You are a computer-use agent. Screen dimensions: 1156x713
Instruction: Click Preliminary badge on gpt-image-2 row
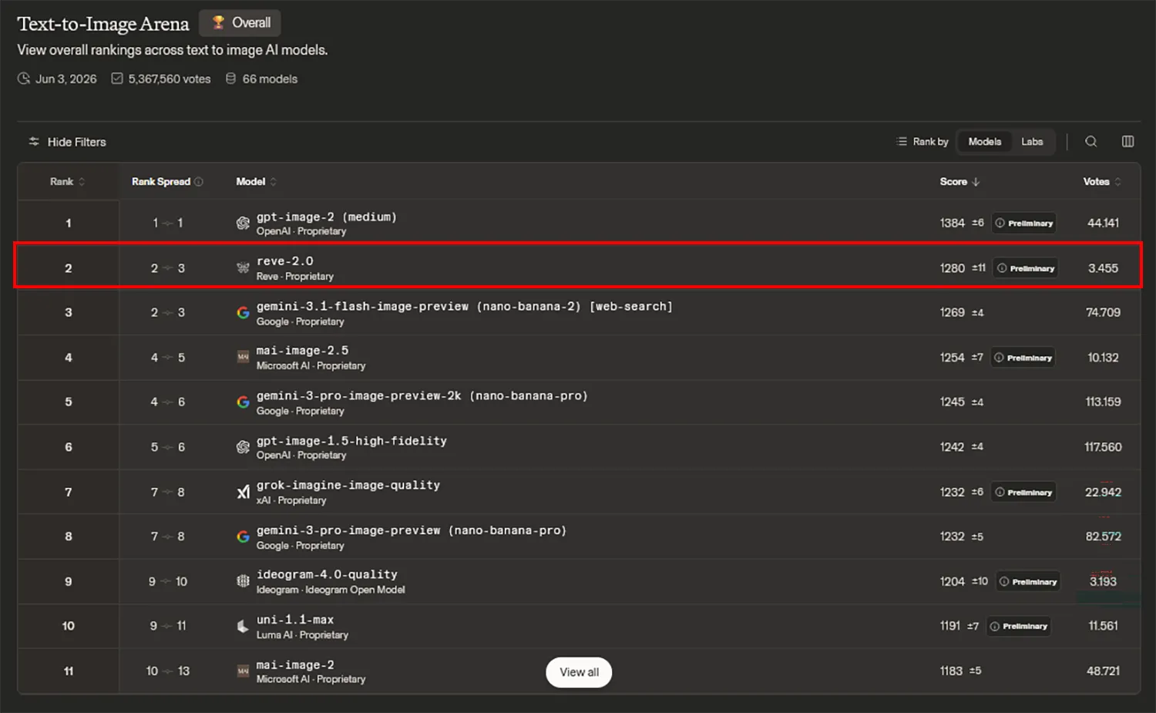1024,224
